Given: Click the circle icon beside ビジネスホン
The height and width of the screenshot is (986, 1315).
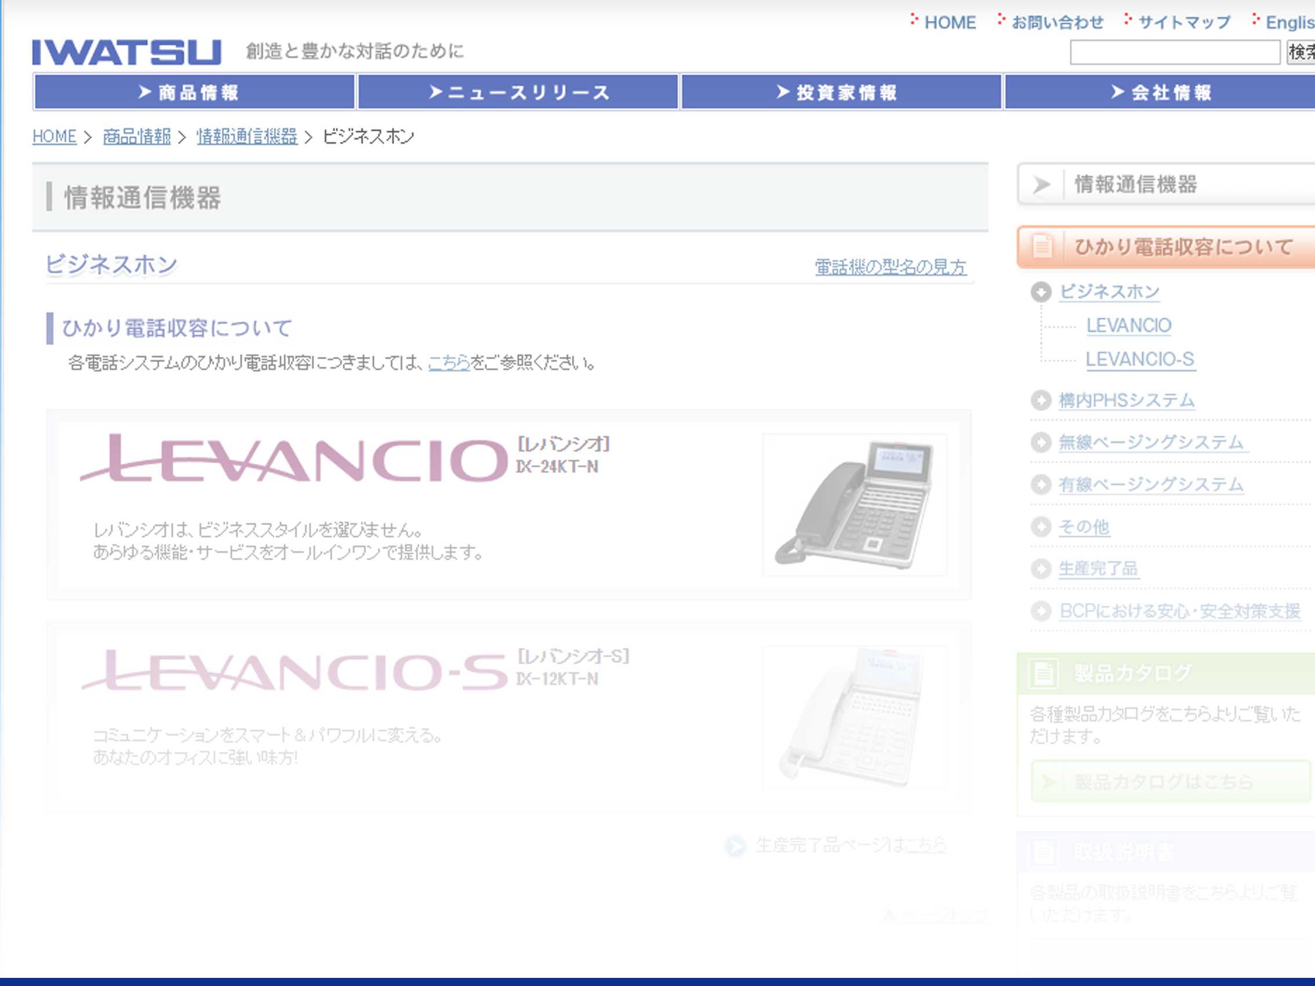Looking at the screenshot, I should coord(1041,292).
